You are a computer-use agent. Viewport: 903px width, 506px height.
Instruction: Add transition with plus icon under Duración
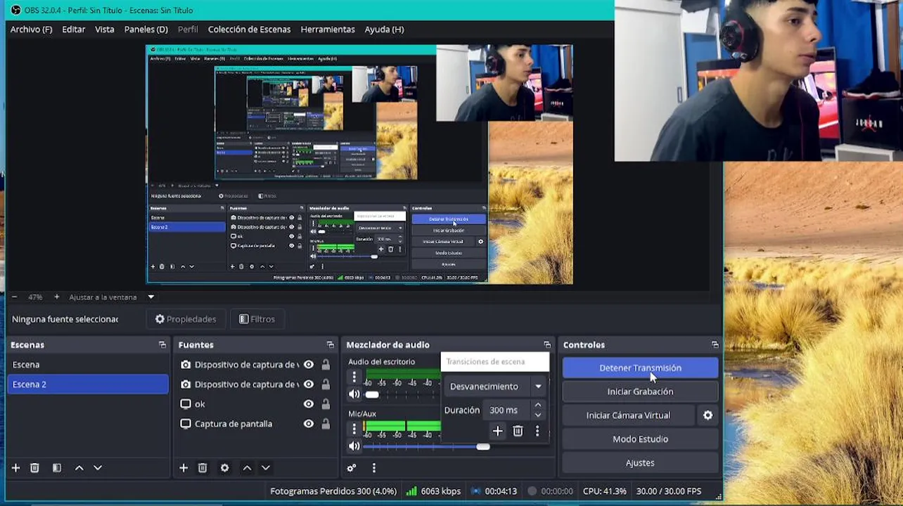pos(497,431)
